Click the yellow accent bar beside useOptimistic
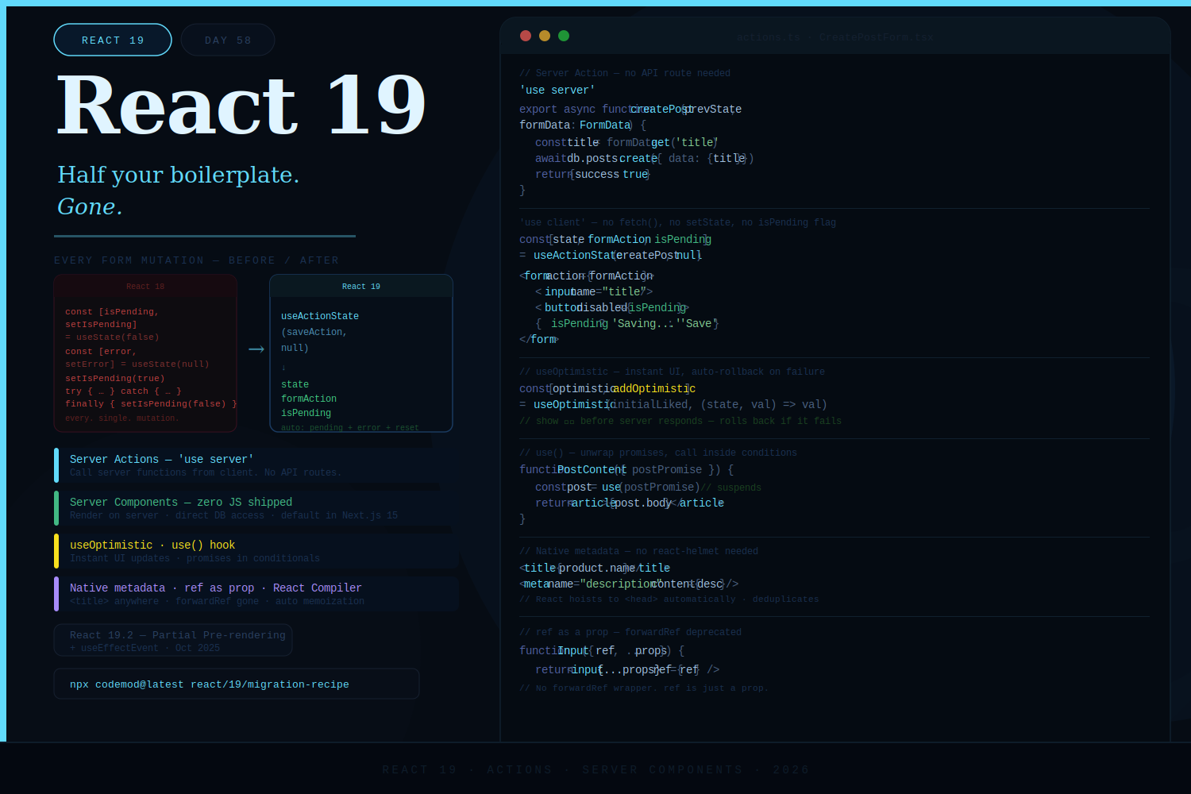The width and height of the screenshot is (1191, 794). (56, 550)
